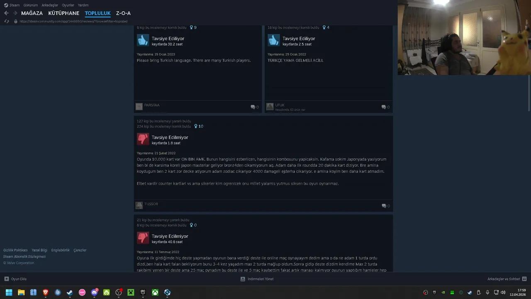Click the microphone tray icon

(x=487, y=292)
